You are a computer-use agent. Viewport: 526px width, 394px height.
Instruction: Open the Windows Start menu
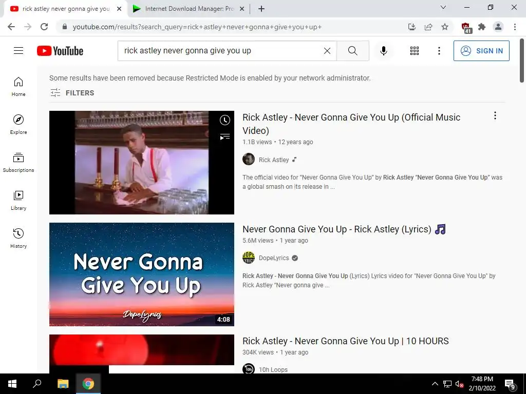coord(12,384)
